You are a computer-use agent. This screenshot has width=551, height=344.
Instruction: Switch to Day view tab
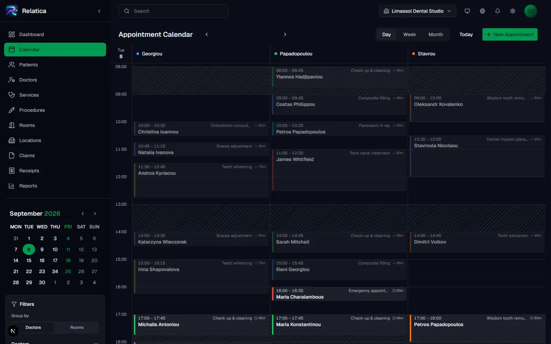pyautogui.click(x=386, y=34)
